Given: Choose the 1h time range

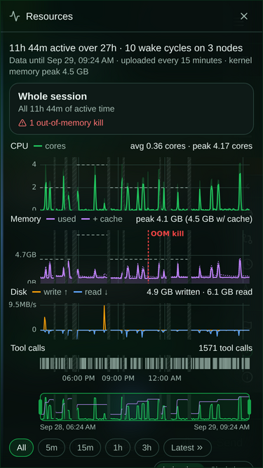Looking at the screenshot, I should click(118, 448).
